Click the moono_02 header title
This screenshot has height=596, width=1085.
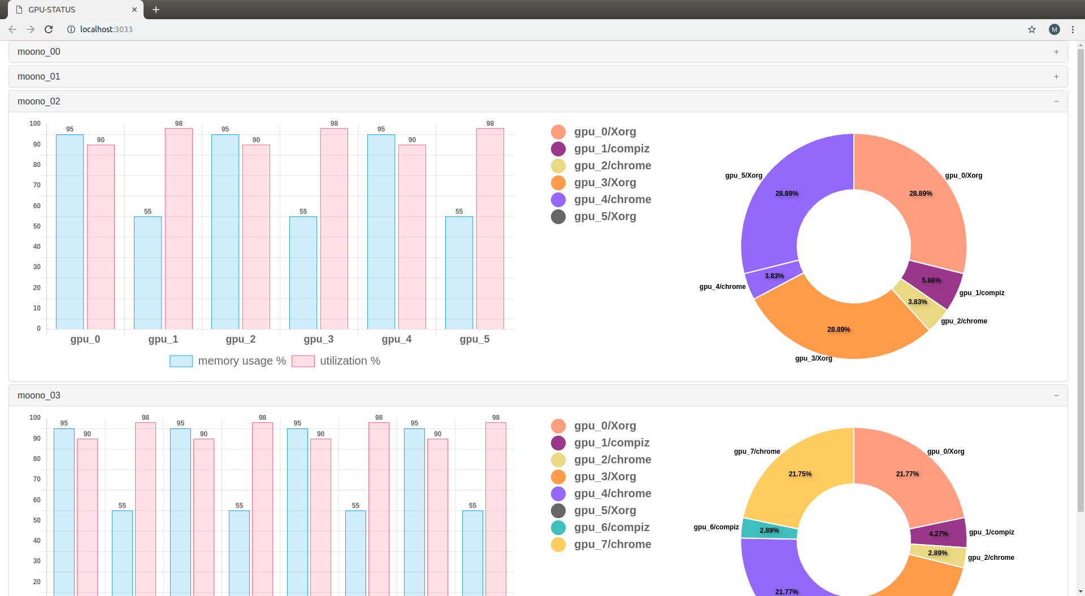pyautogui.click(x=39, y=102)
